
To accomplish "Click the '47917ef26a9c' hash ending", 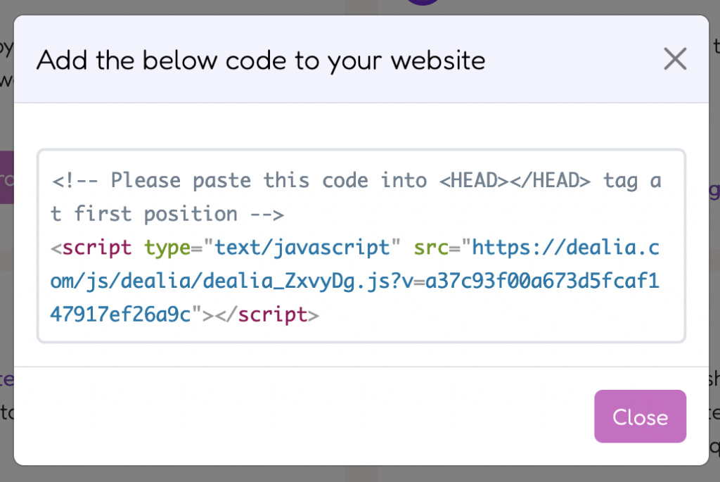I will click(x=120, y=315).
